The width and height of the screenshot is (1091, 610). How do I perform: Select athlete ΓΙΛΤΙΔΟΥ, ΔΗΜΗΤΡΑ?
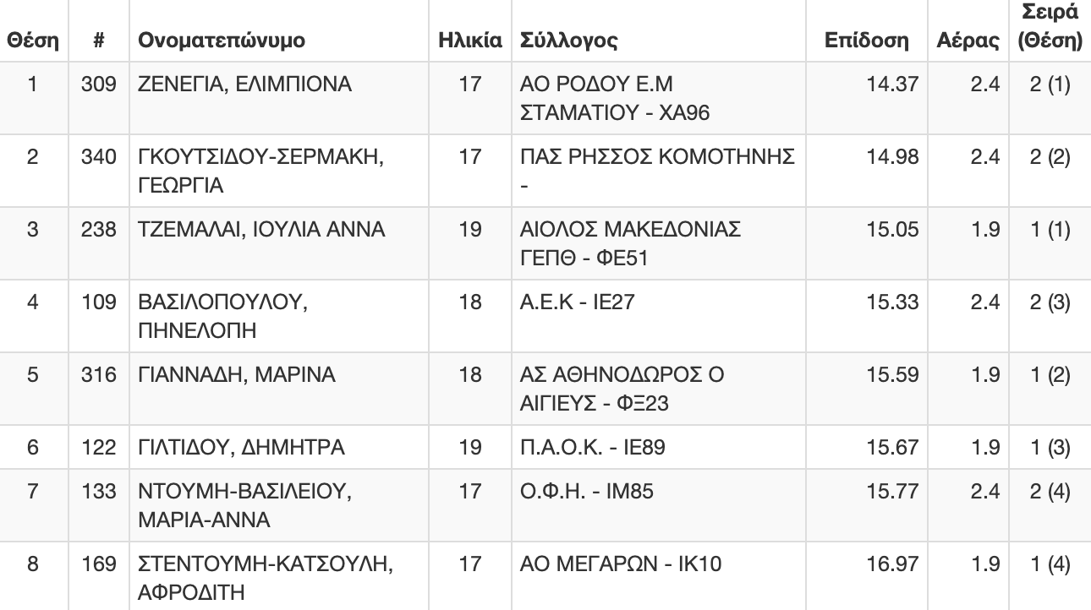click(242, 448)
